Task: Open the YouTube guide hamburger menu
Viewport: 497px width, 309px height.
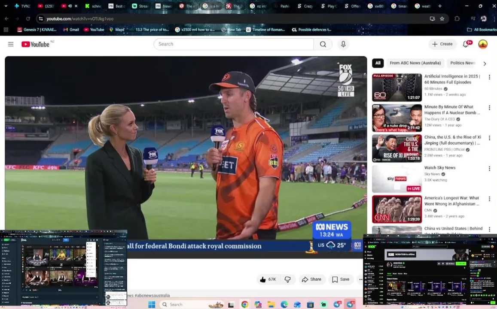Action: (x=11, y=44)
